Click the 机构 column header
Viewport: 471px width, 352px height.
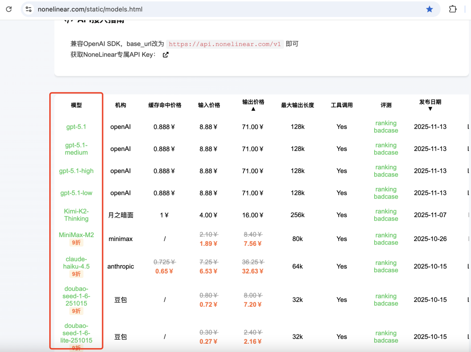(120, 105)
